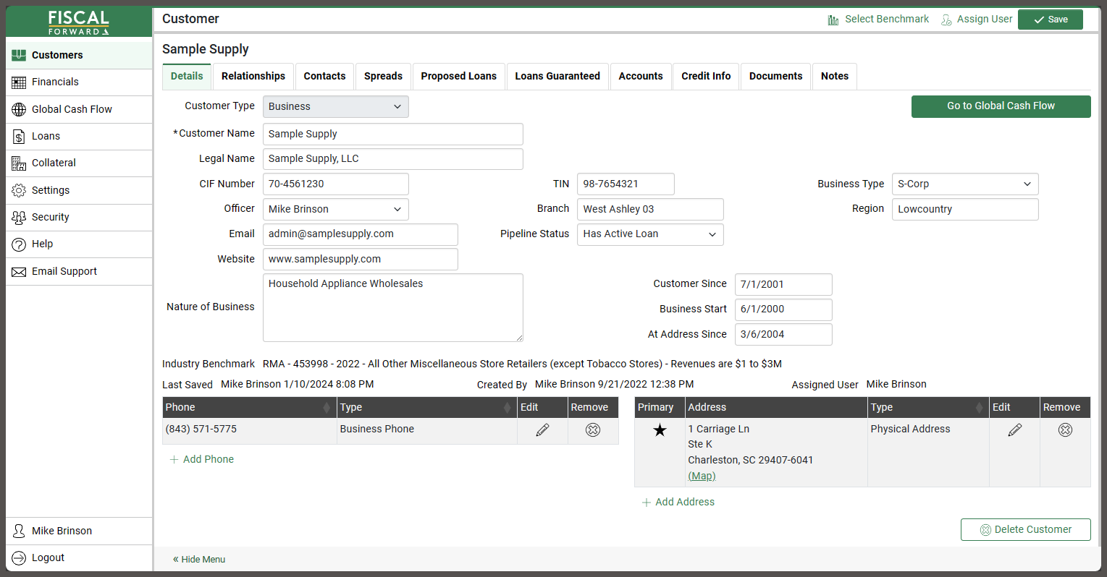Open the Map link for the address

(x=701, y=475)
